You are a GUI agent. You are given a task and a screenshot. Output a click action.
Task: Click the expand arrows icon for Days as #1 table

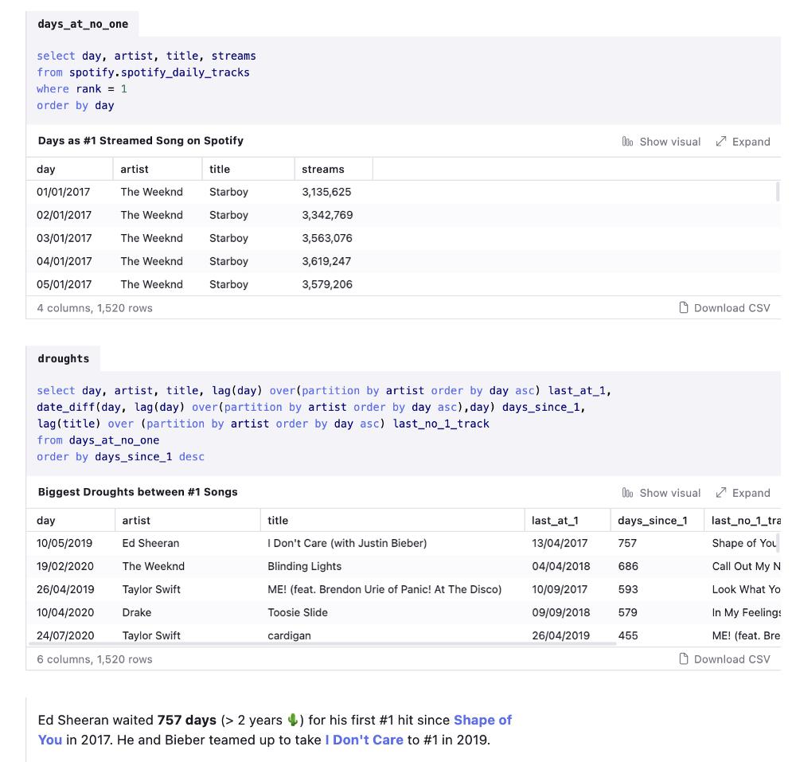[x=721, y=142]
